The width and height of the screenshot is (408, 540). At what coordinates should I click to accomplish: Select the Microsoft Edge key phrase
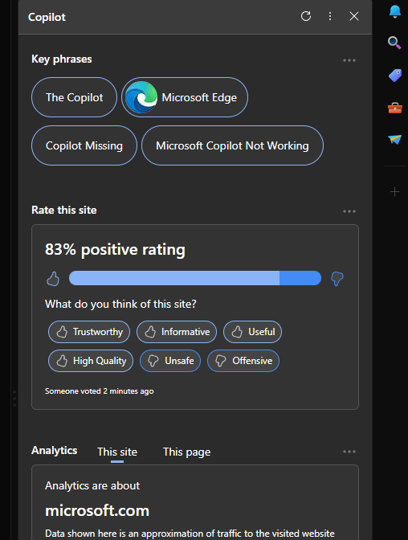click(x=185, y=97)
